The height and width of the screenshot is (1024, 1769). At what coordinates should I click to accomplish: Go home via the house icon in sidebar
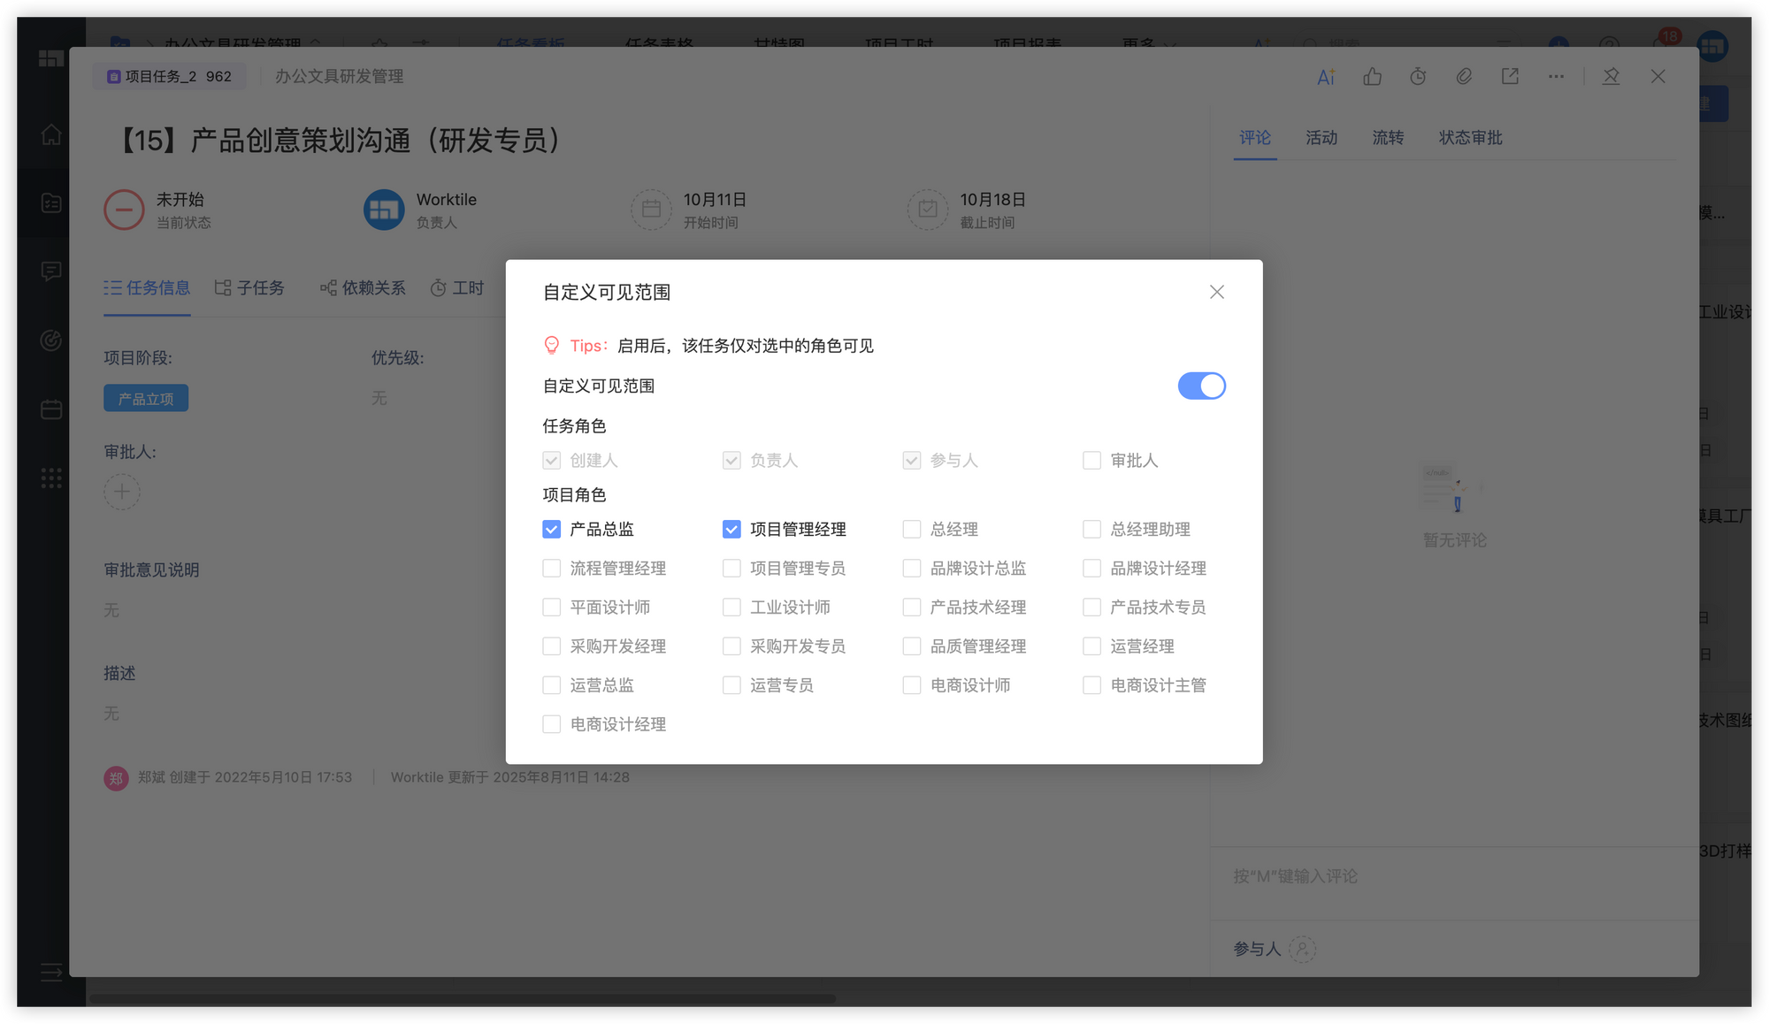50,134
